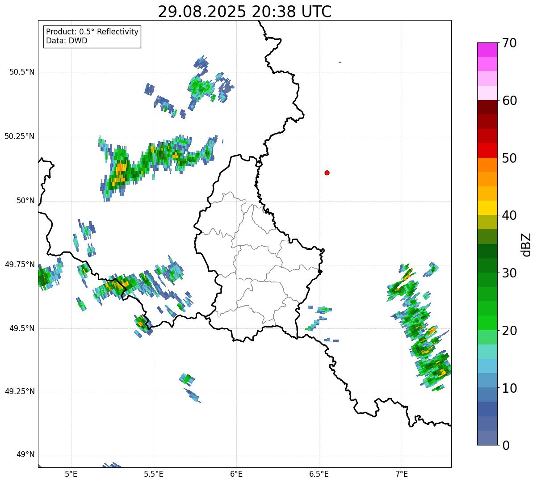Click the 50.5°N latitude label

(x=22, y=72)
